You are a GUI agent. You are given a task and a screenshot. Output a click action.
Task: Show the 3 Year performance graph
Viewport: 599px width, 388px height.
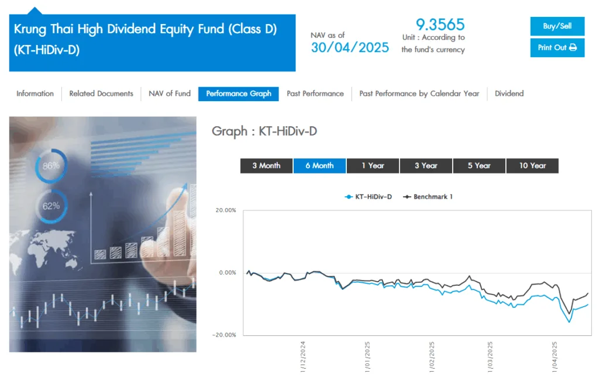[426, 165]
